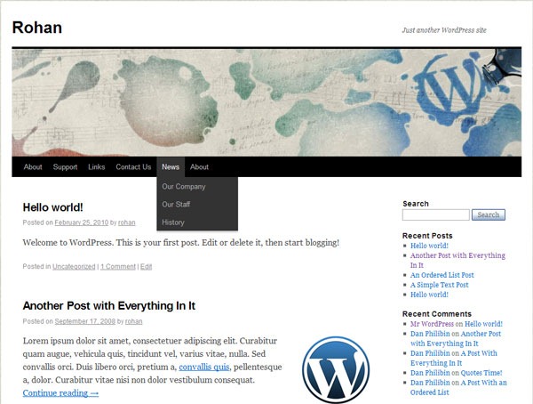The image size is (533, 404).
Task: View the 1 Comment link
Action: coord(118,266)
